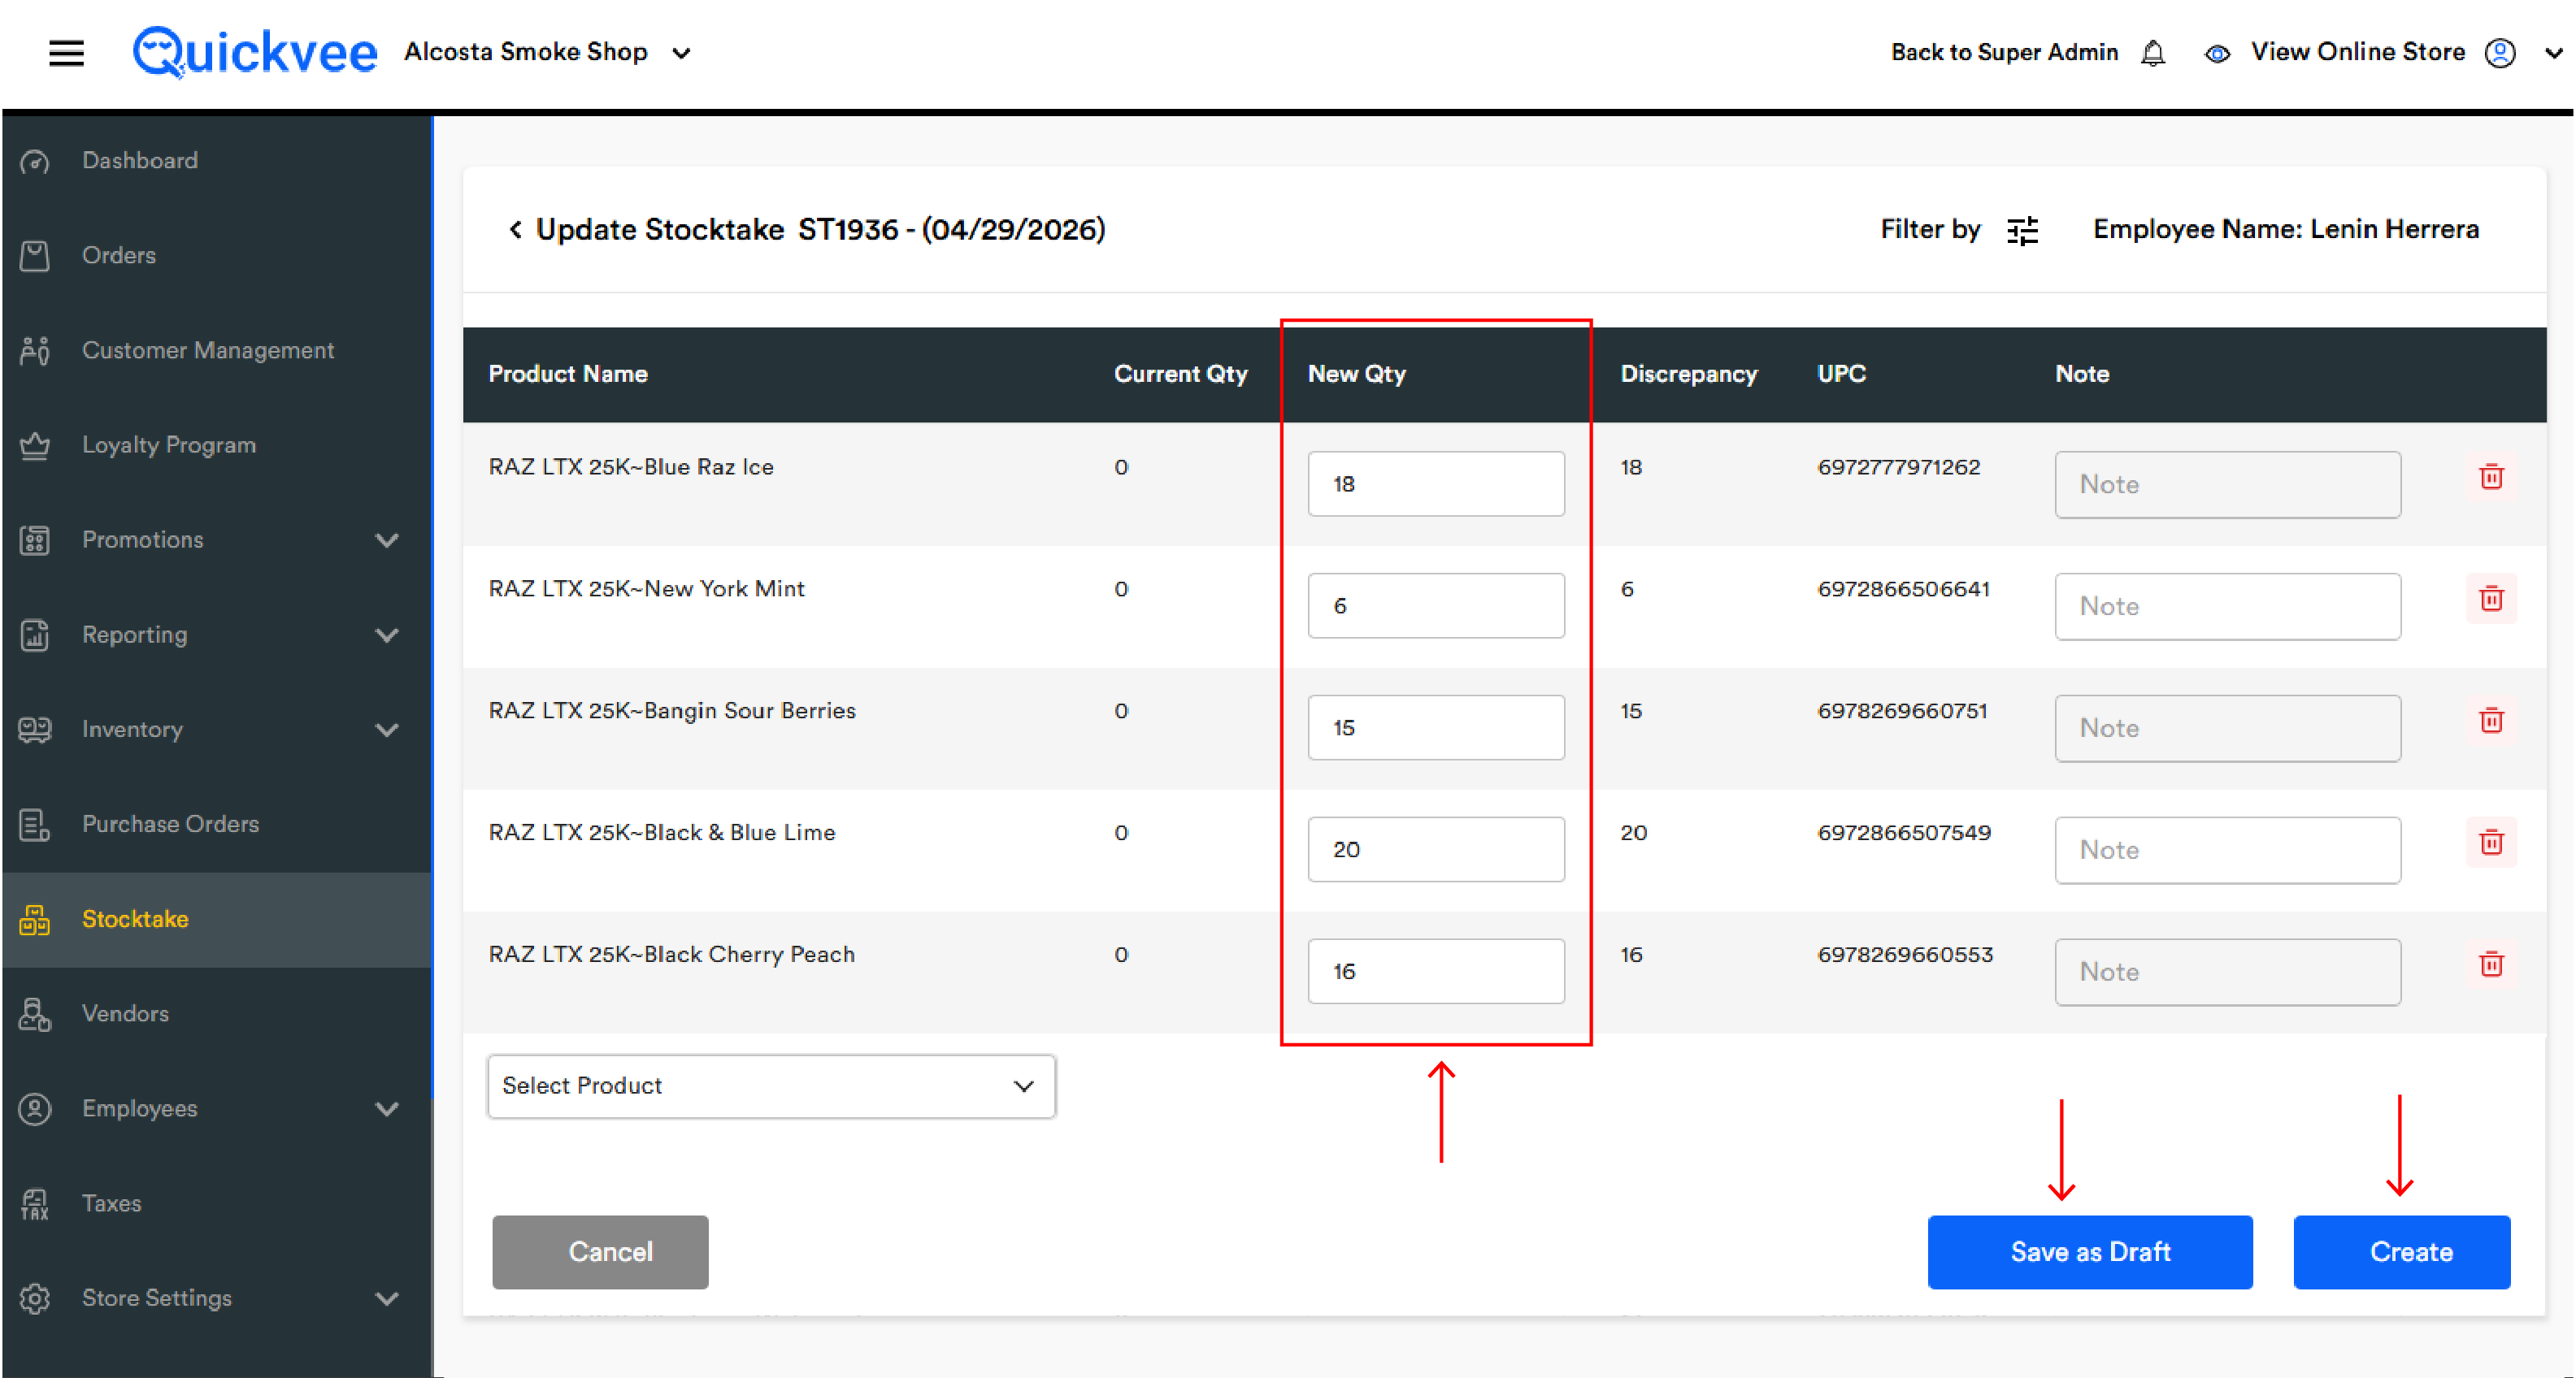Image resolution: width=2576 pixels, height=1378 pixels.
Task: Edit New Qty field showing 15
Action: point(1436,727)
